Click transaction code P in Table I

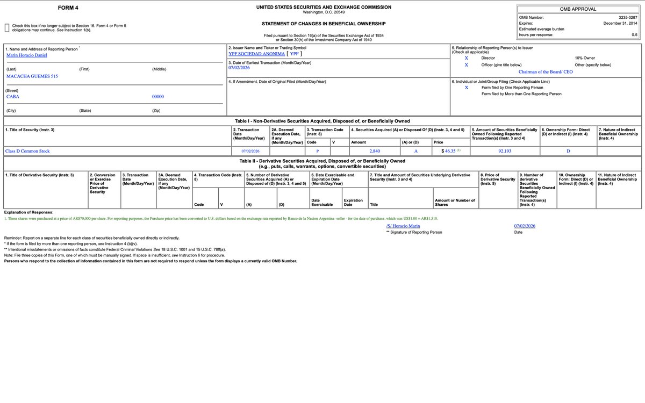[x=317, y=152]
